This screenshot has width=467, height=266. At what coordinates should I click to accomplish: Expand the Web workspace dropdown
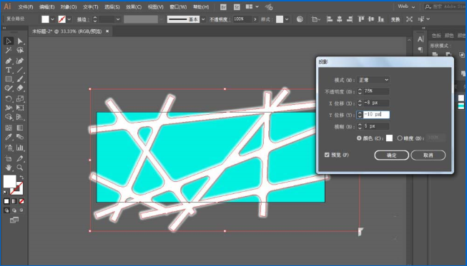tap(406, 6)
